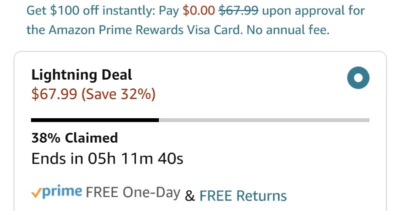Open the Amazon Prime Rewards Visa Card offer

(195, 20)
